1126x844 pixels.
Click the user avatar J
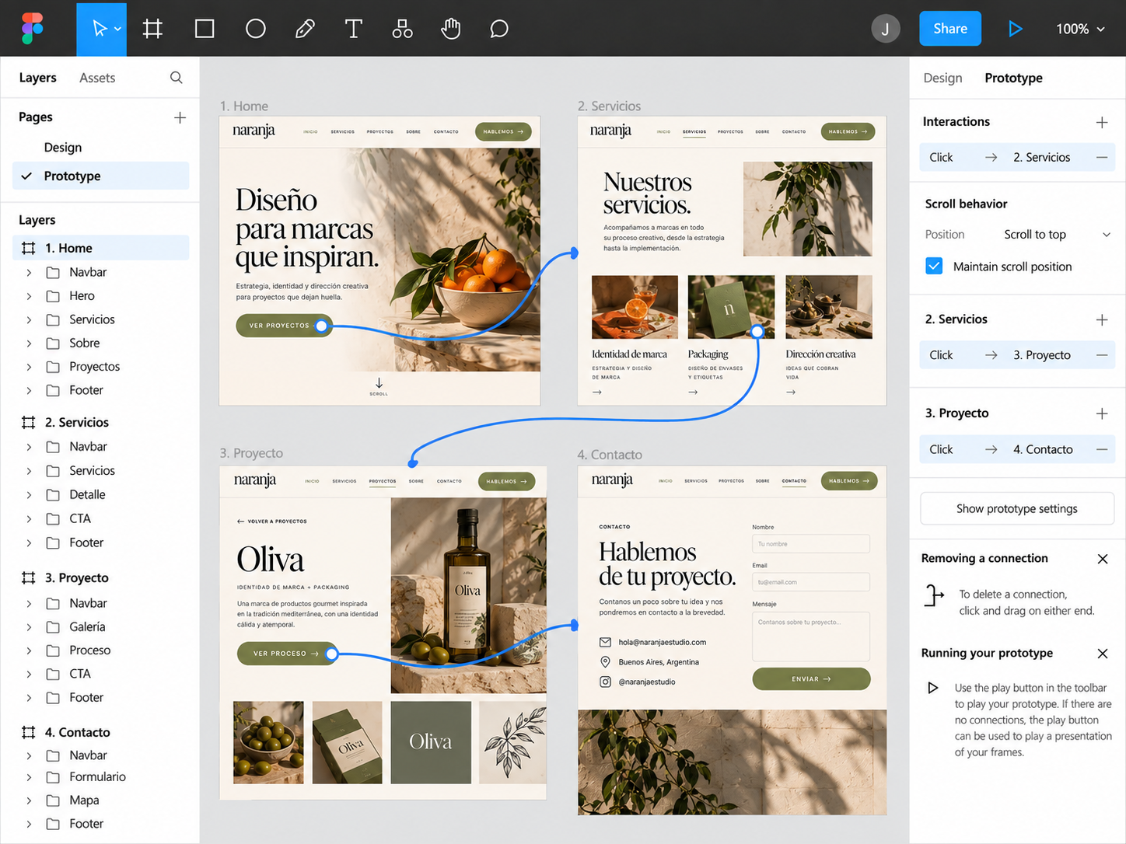click(885, 29)
